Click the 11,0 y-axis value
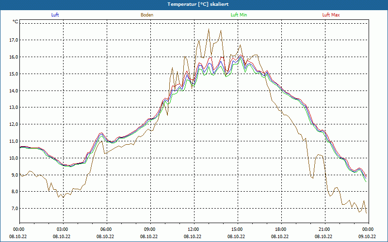This screenshot has width=388, height=242. 14,141
